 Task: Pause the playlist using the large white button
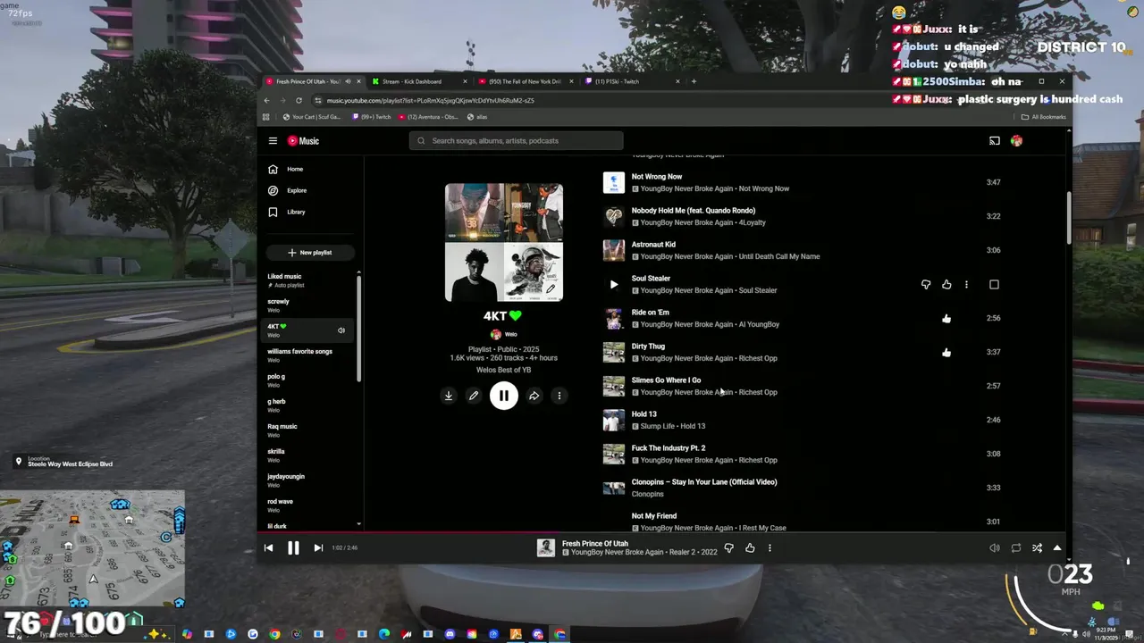tap(503, 396)
